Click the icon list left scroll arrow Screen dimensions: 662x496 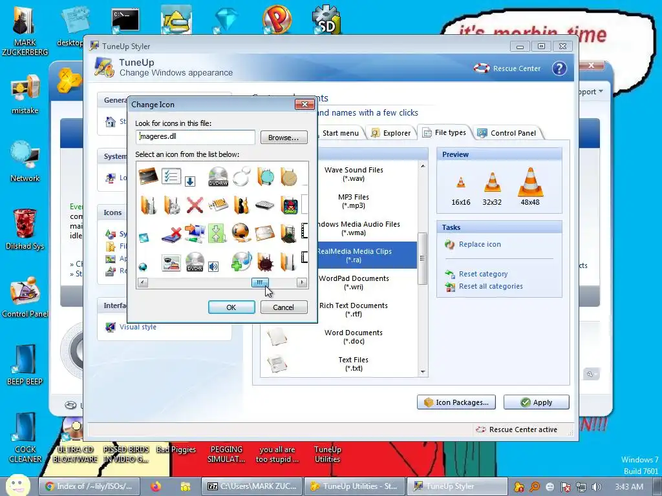[x=143, y=282]
